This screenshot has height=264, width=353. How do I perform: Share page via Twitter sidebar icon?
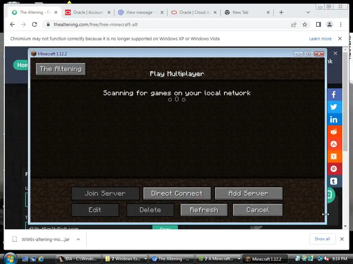point(334,107)
